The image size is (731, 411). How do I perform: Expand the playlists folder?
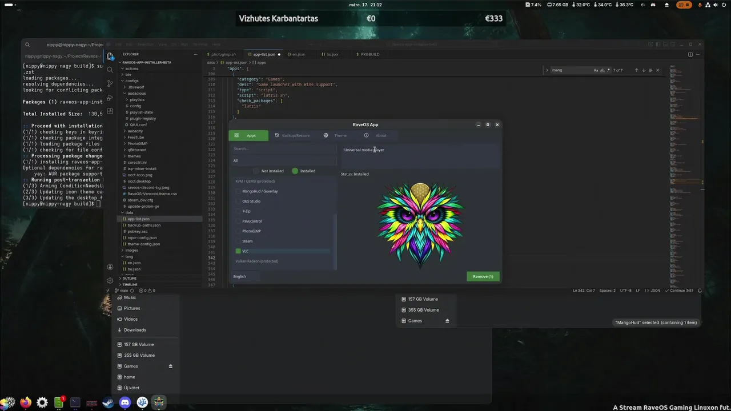(x=137, y=100)
